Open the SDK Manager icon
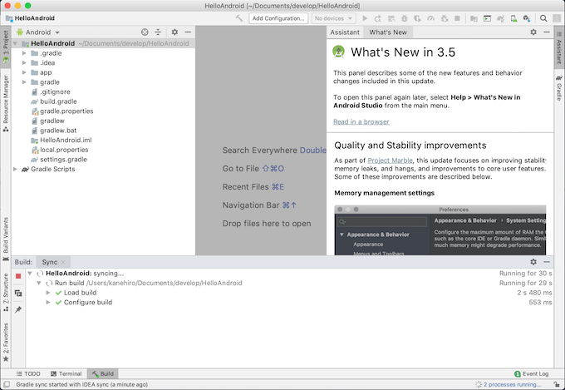The image size is (565, 390). (x=527, y=18)
